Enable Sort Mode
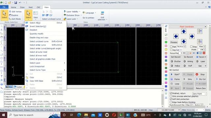The height and width of the screenshot is (118, 211). [x=15, y=19]
